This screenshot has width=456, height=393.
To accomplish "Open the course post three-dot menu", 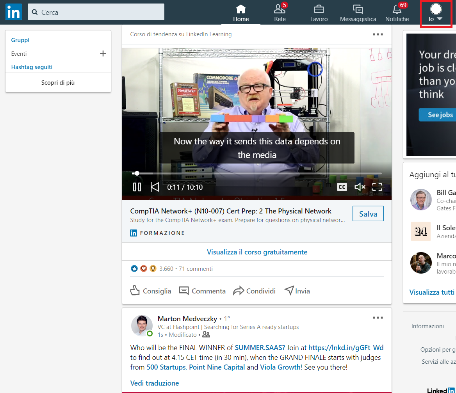I will pyautogui.click(x=378, y=34).
